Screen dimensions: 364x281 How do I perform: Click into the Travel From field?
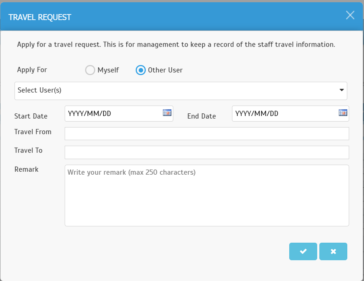[207, 134]
